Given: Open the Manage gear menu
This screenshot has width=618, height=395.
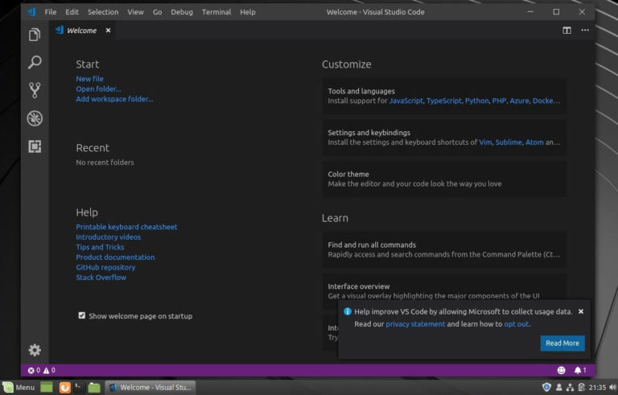Looking at the screenshot, I should [x=35, y=350].
